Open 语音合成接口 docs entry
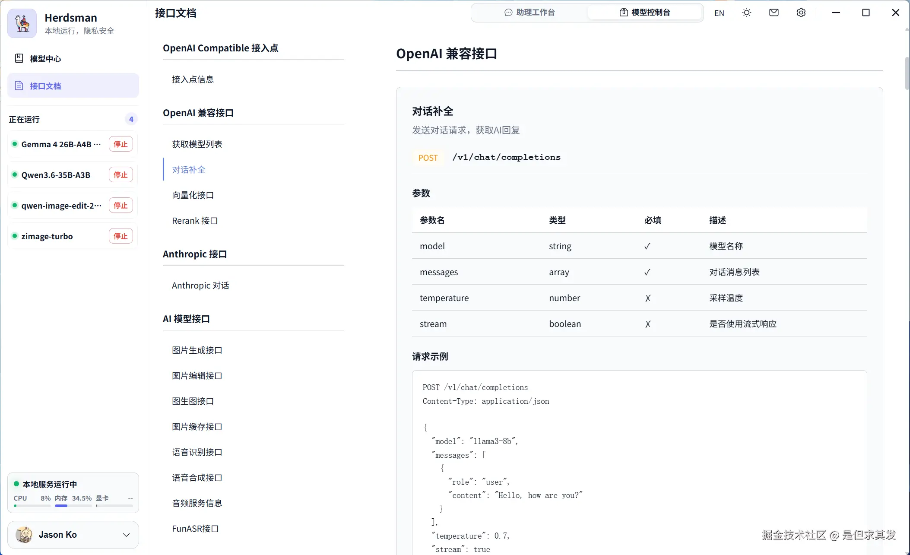 tap(197, 478)
